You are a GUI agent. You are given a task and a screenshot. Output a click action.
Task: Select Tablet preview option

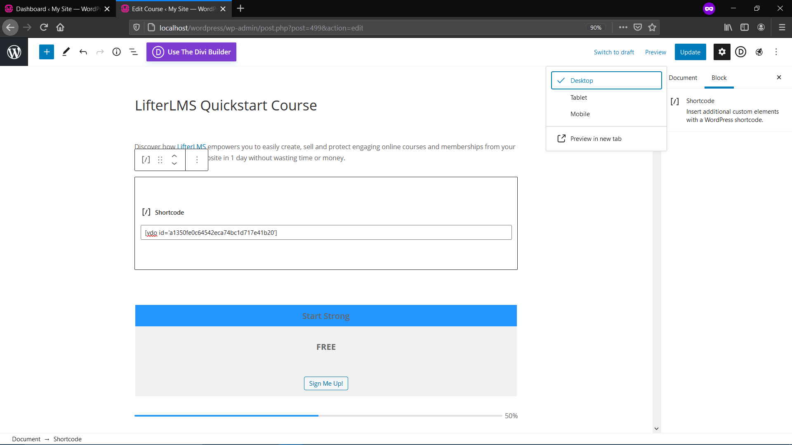coord(606,98)
